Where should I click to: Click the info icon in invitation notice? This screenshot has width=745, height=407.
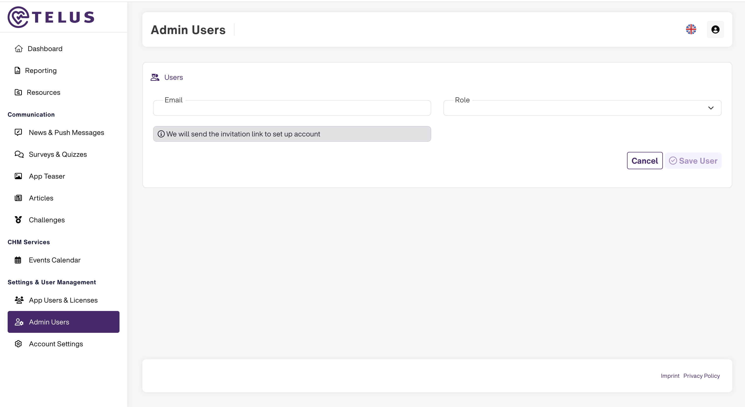click(161, 134)
